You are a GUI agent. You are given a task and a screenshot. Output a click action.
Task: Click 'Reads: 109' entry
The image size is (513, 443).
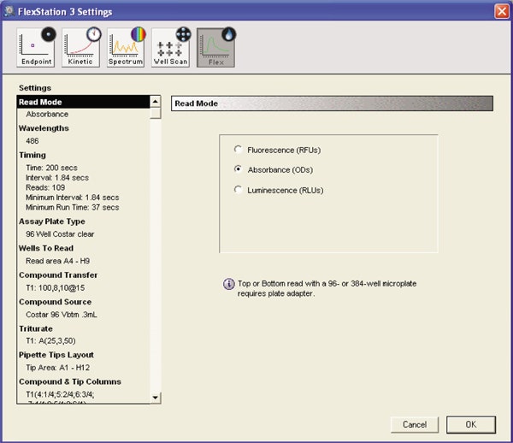tap(45, 187)
